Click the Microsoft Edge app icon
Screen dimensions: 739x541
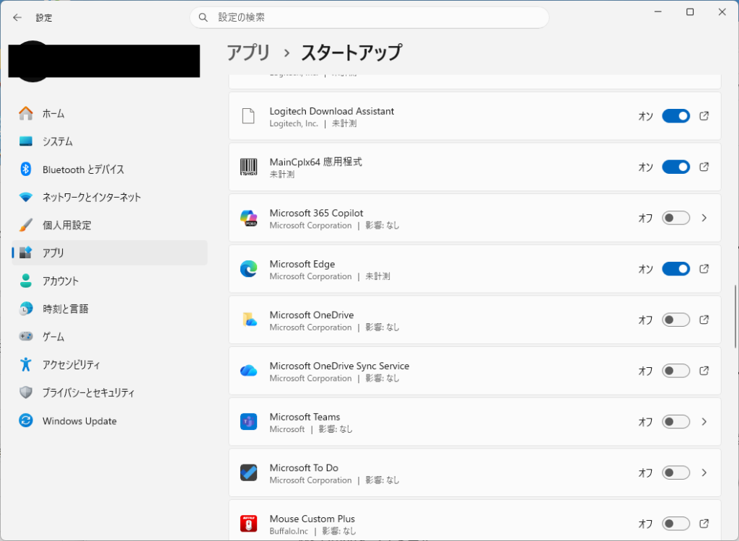pos(248,268)
